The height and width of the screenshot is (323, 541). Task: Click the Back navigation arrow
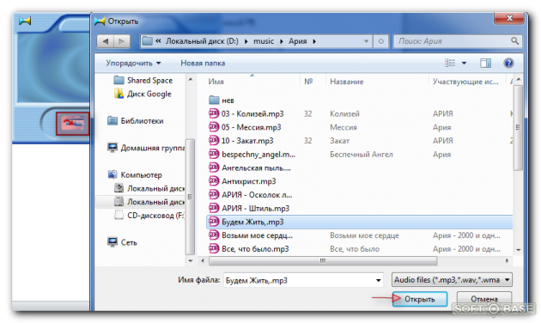(x=106, y=41)
